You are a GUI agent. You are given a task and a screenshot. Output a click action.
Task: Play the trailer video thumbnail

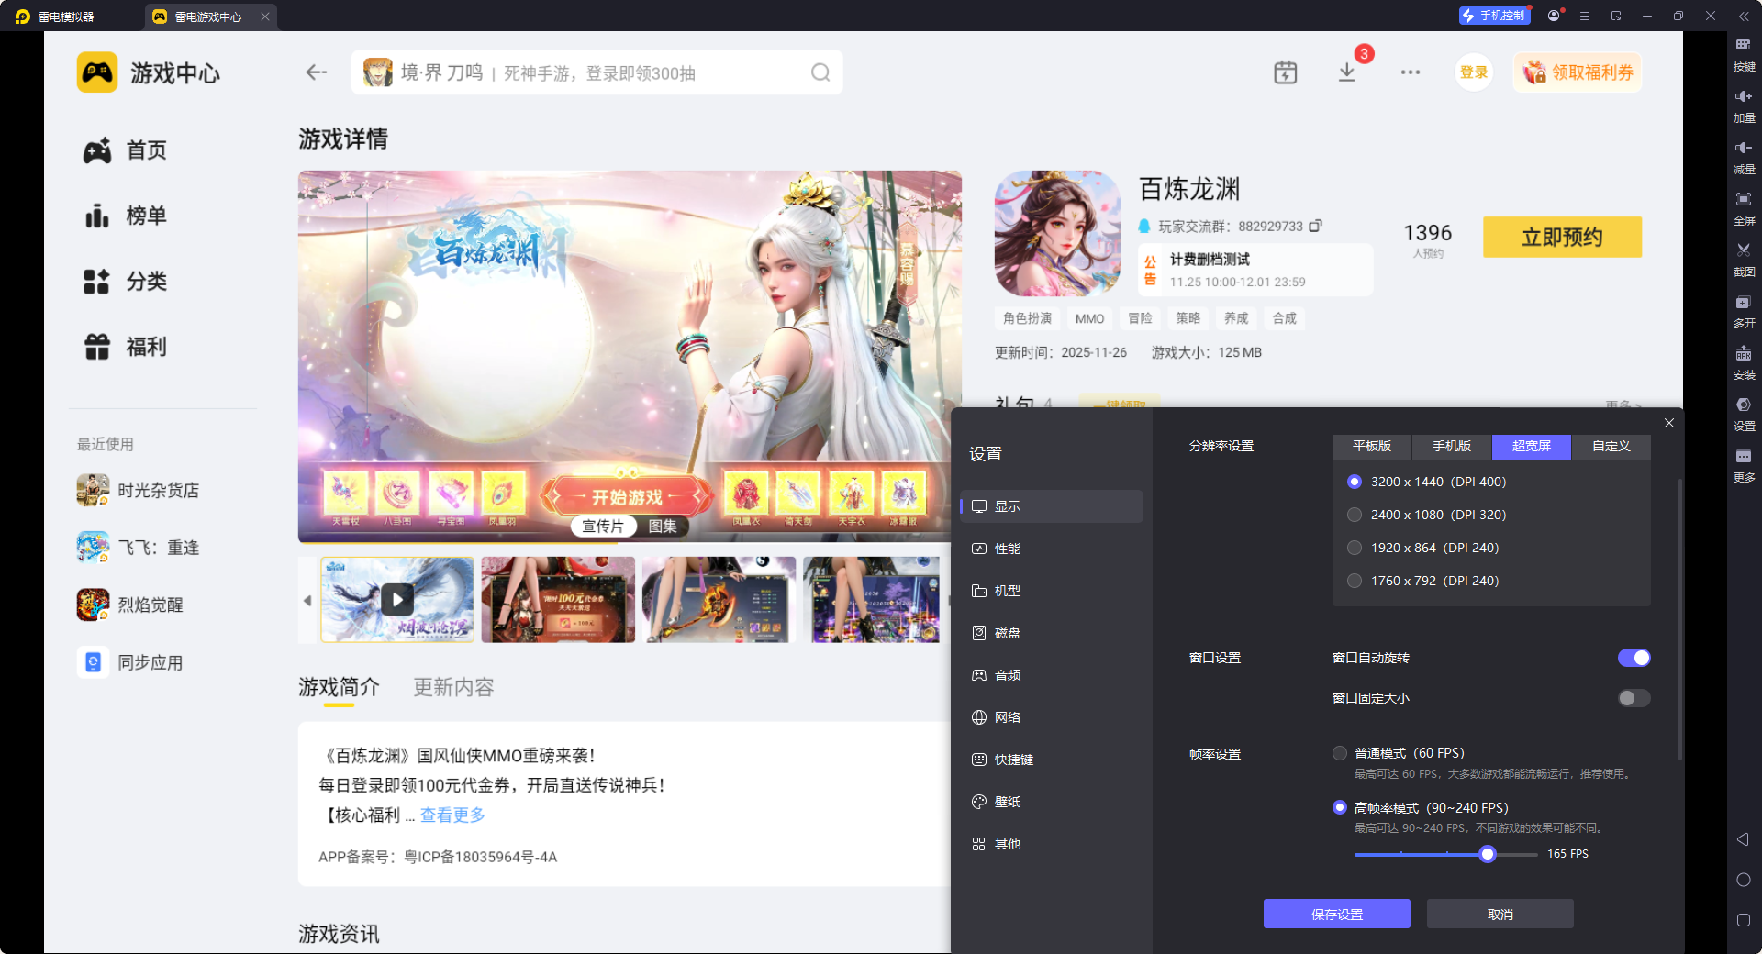click(x=397, y=600)
